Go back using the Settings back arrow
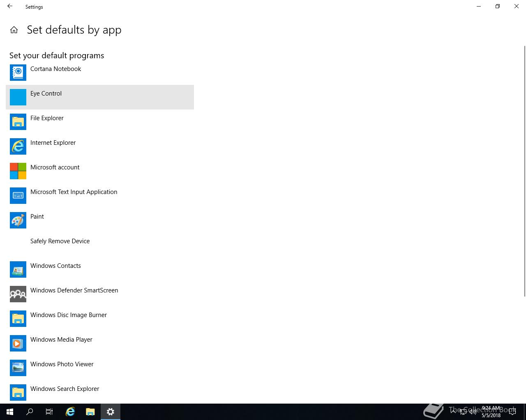This screenshot has width=526, height=420. click(10, 7)
